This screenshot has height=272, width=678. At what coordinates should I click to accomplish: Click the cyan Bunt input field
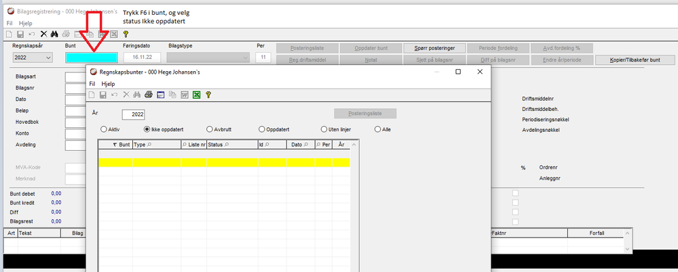pyautogui.click(x=91, y=58)
